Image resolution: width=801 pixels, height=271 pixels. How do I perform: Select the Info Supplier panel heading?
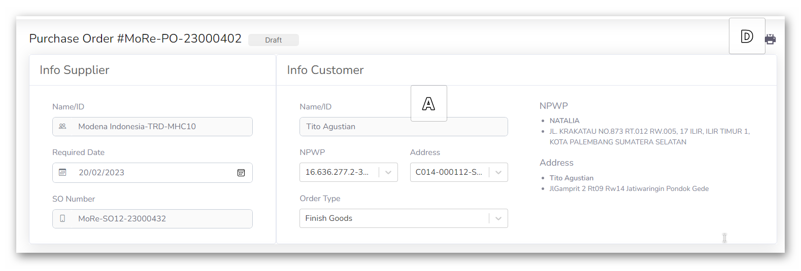(x=75, y=70)
